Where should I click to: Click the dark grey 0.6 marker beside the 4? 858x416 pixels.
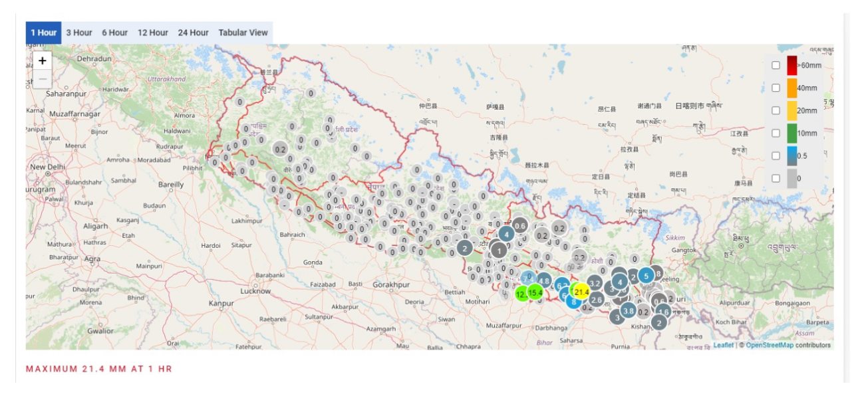click(x=520, y=225)
